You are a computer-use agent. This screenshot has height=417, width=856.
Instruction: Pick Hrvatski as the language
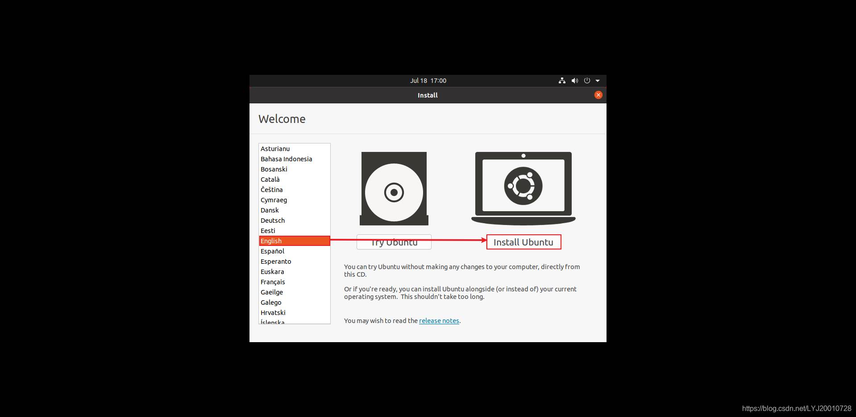(x=295, y=313)
